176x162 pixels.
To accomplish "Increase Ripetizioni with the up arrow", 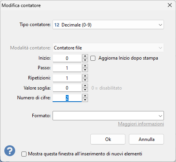I will pos(85,76).
